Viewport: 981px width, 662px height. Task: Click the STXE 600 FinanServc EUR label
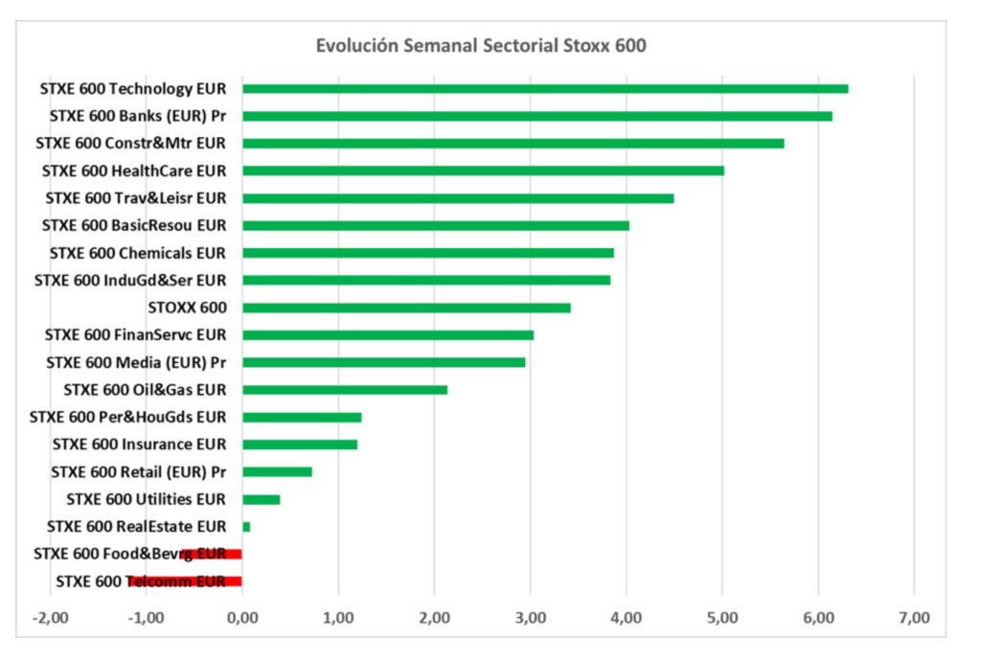point(135,335)
